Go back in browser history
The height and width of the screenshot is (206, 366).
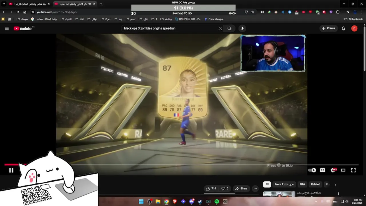pyautogui.click(x=4, y=12)
